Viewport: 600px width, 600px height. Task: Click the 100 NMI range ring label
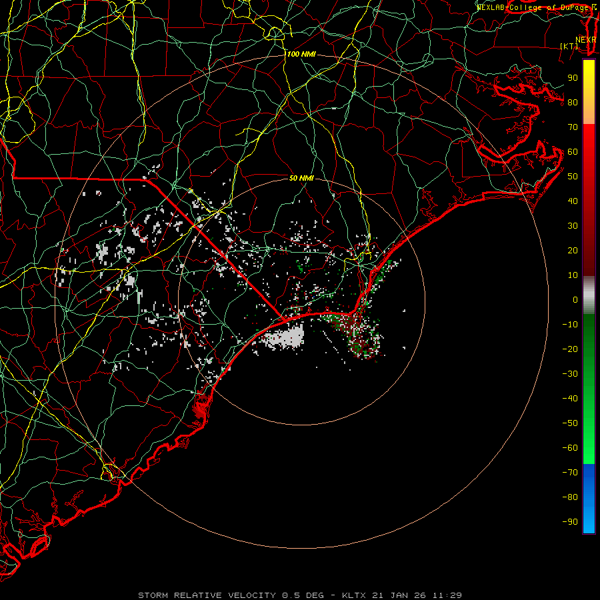click(301, 55)
